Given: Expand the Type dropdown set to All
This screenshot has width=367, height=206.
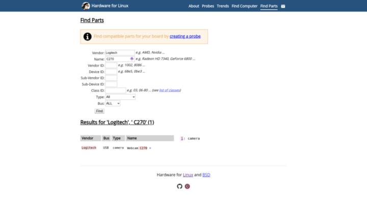Looking at the screenshot, I should pos(120,97).
